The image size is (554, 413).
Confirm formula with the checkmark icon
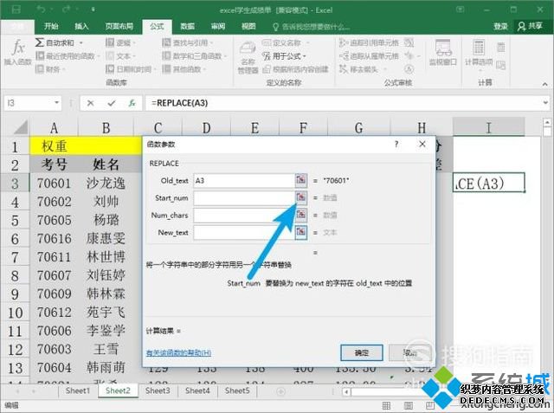[x=112, y=103]
